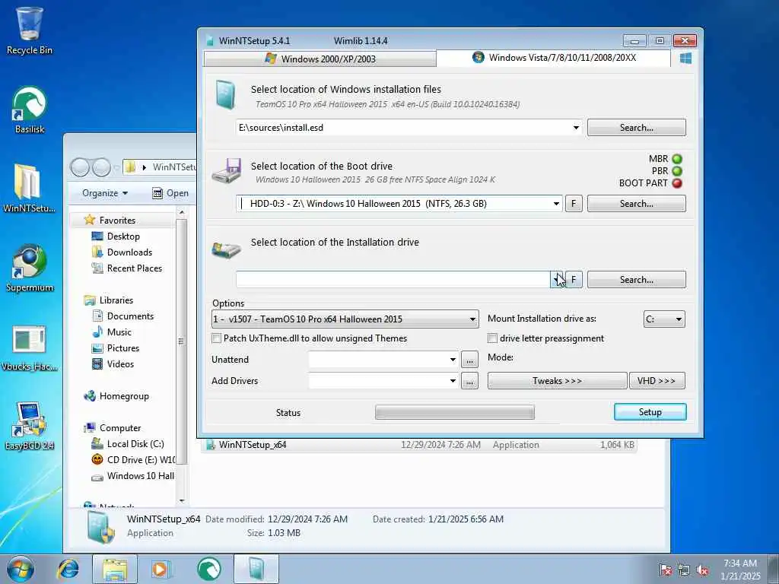Viewport: 779px width, 584px height.
Task: Click the installation files book icon
Action: point(226,95)
